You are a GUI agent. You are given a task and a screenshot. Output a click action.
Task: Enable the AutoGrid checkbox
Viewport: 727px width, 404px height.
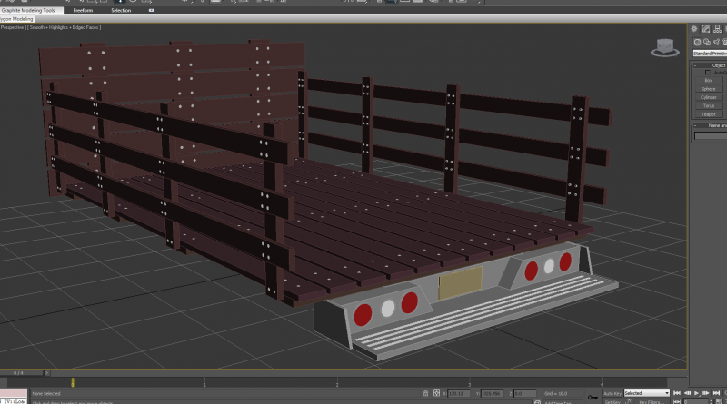[708, 73]
